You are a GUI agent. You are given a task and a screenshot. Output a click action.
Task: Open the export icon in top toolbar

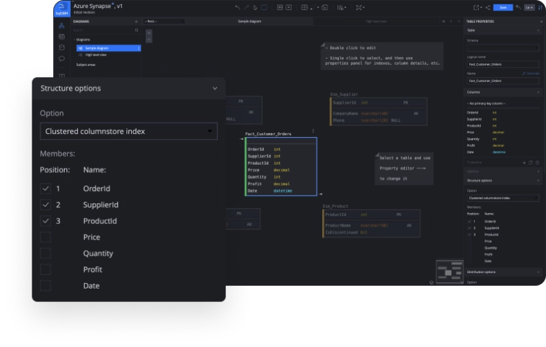pyautogui.click(x=477, y=7)
